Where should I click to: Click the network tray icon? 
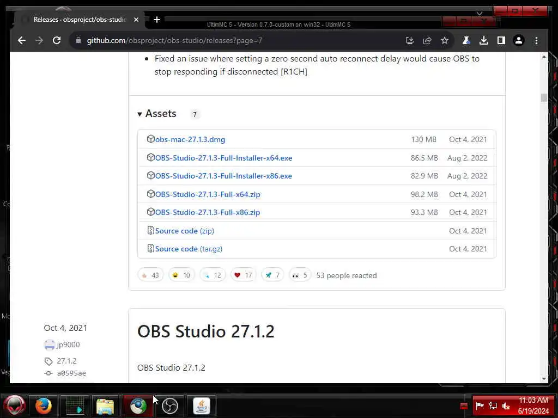tap(493, 406)
